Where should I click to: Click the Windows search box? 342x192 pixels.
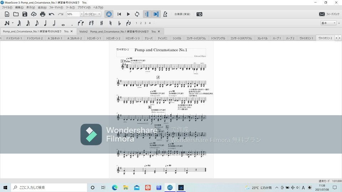pyautogui.click(x=49, y=187)
